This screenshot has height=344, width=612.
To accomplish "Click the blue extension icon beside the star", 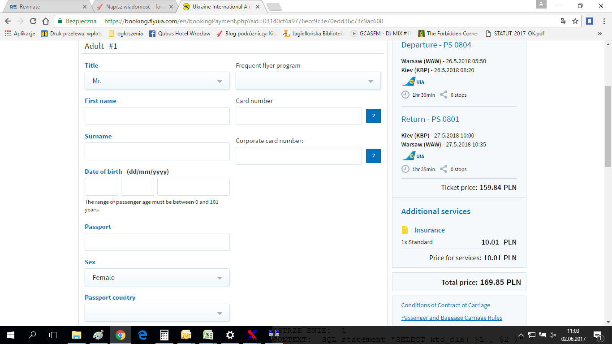I will pyautogui.click(x=590, y=21).
